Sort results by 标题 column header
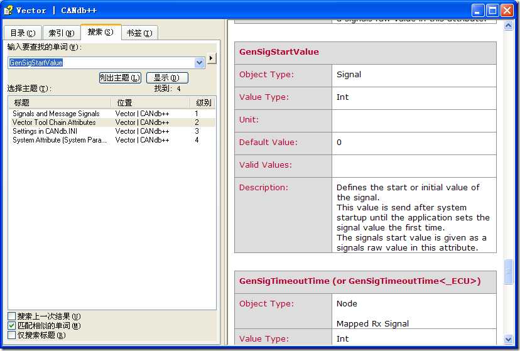The image size is (520, 351). (x=60, y=103)
